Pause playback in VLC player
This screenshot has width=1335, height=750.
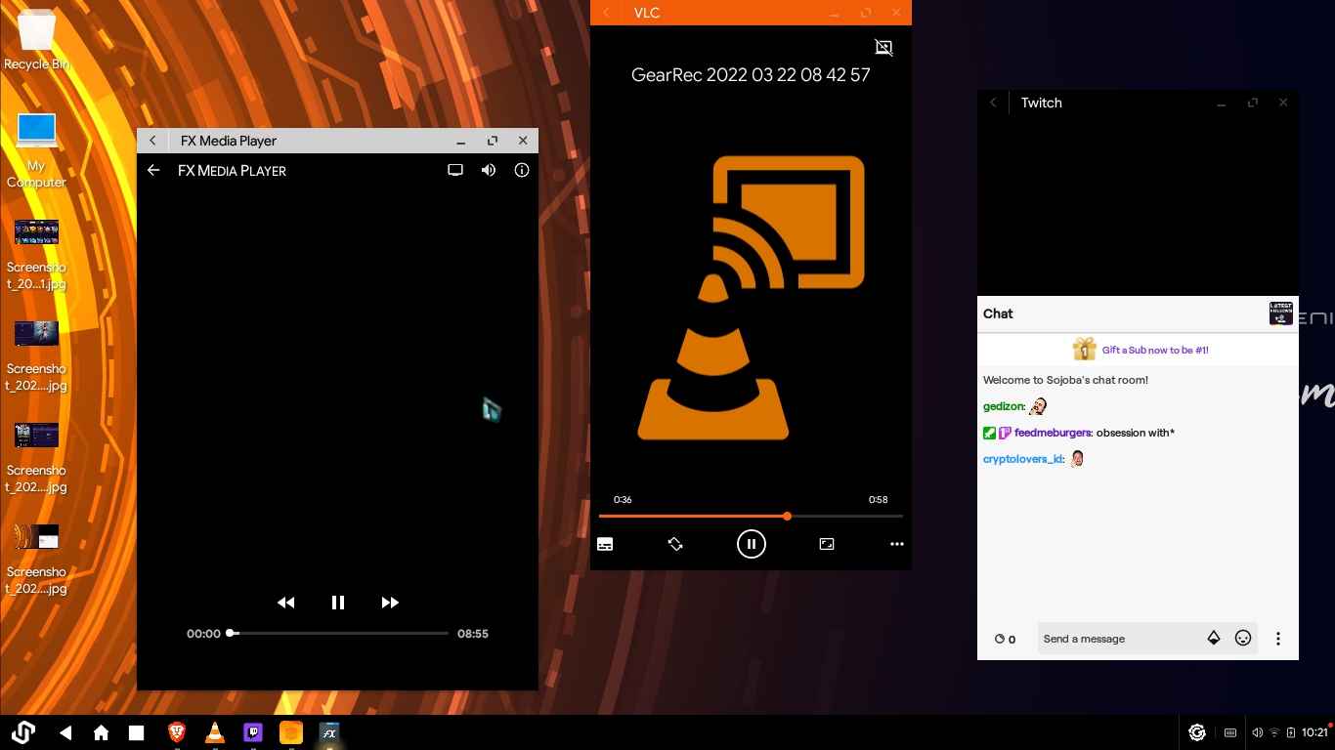click(751, 544)
